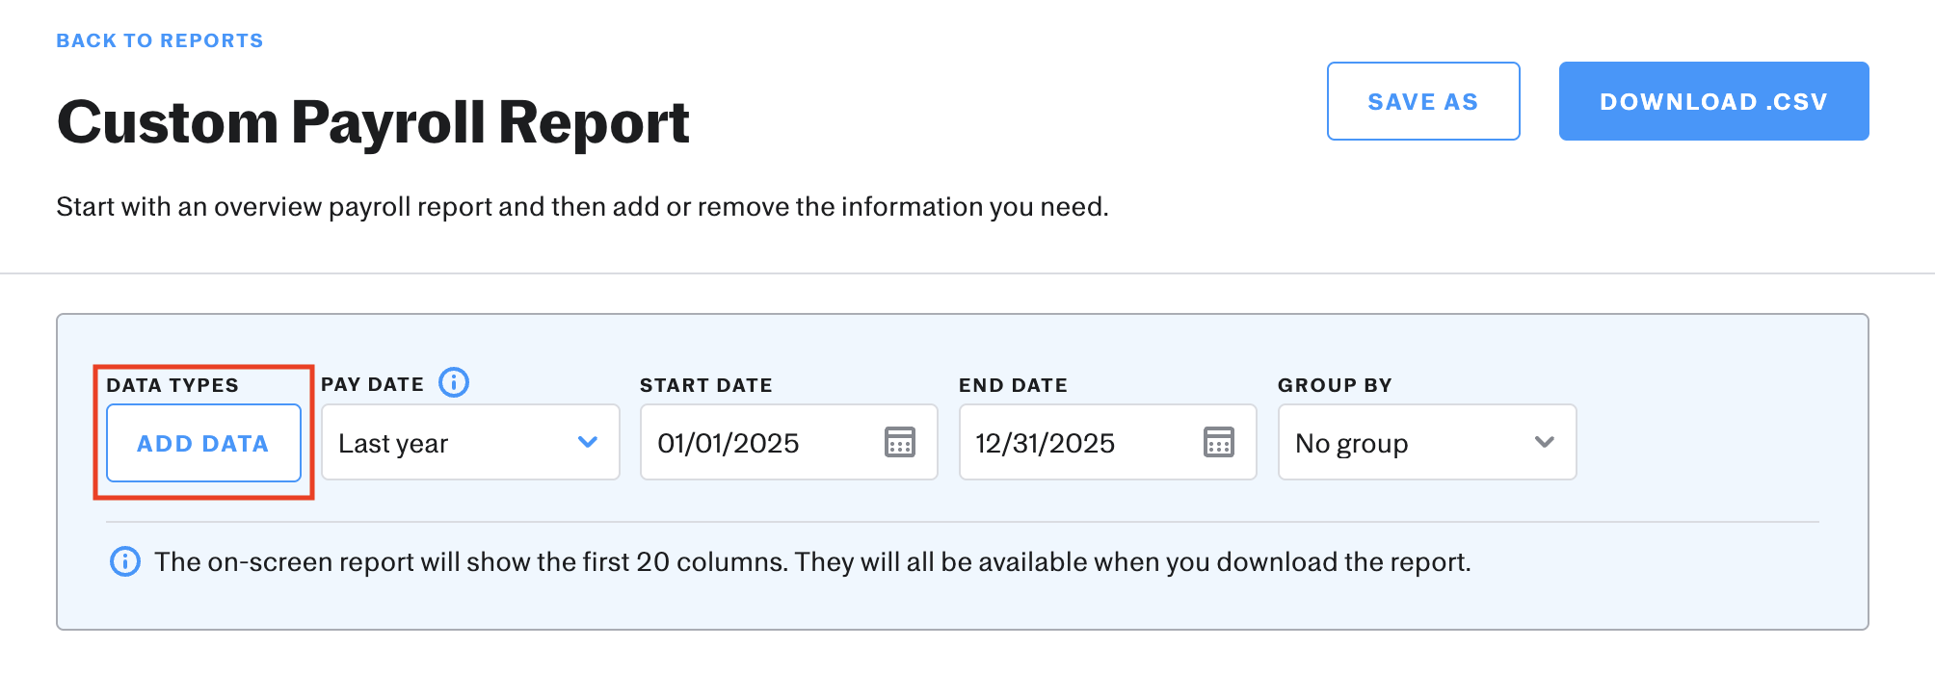Expand the Group By chevron arrow

[x=1545, y=442]
